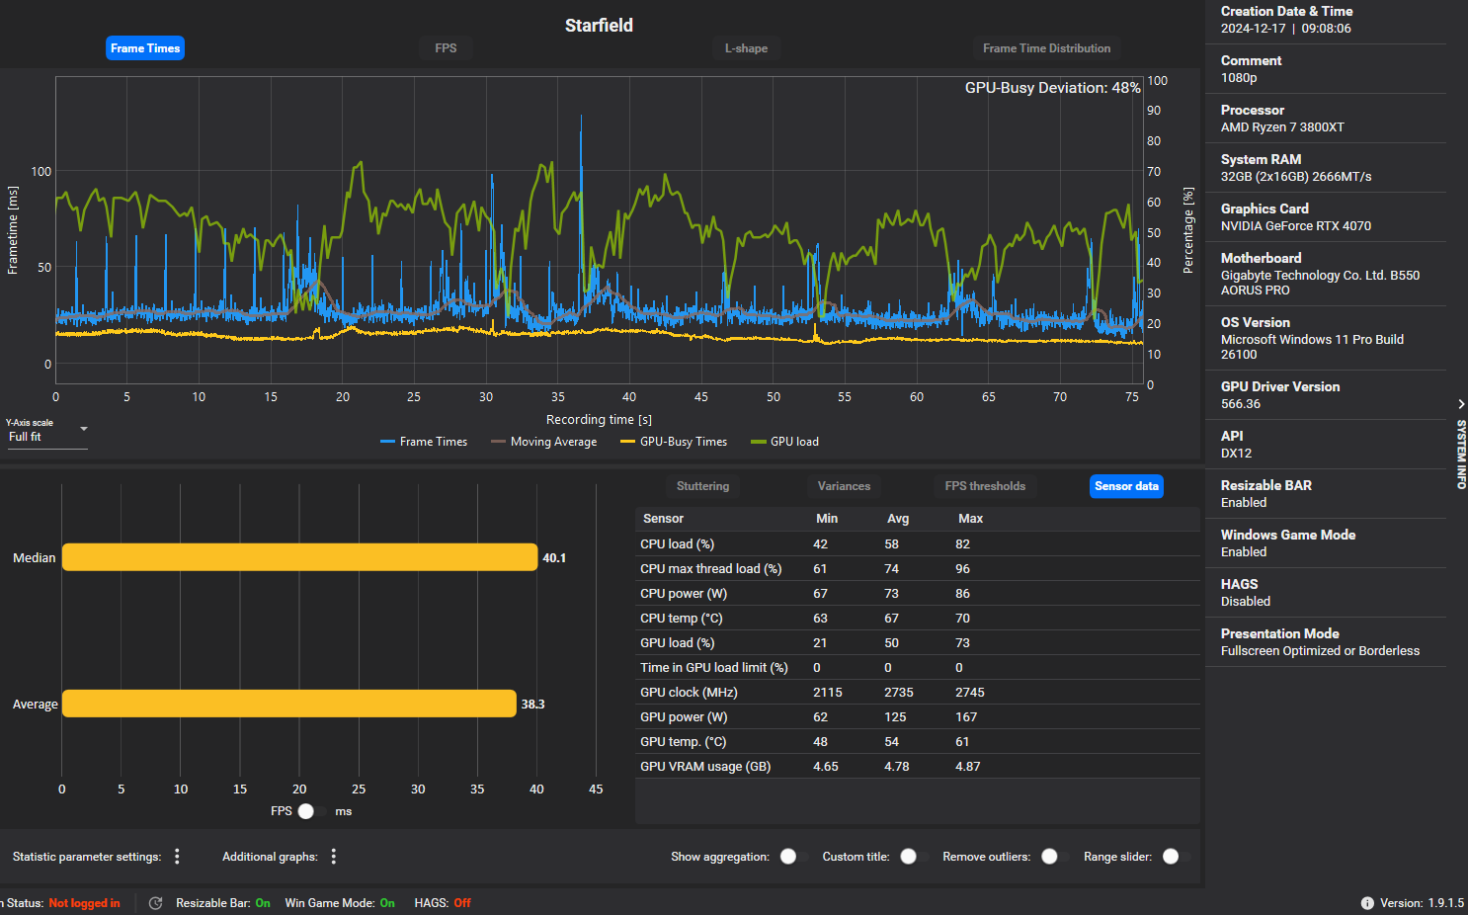The width and height of the screenshot is (1468, 915).
Task: Click the "CPU max thread load (%)" row label
Action: [711, 569]
